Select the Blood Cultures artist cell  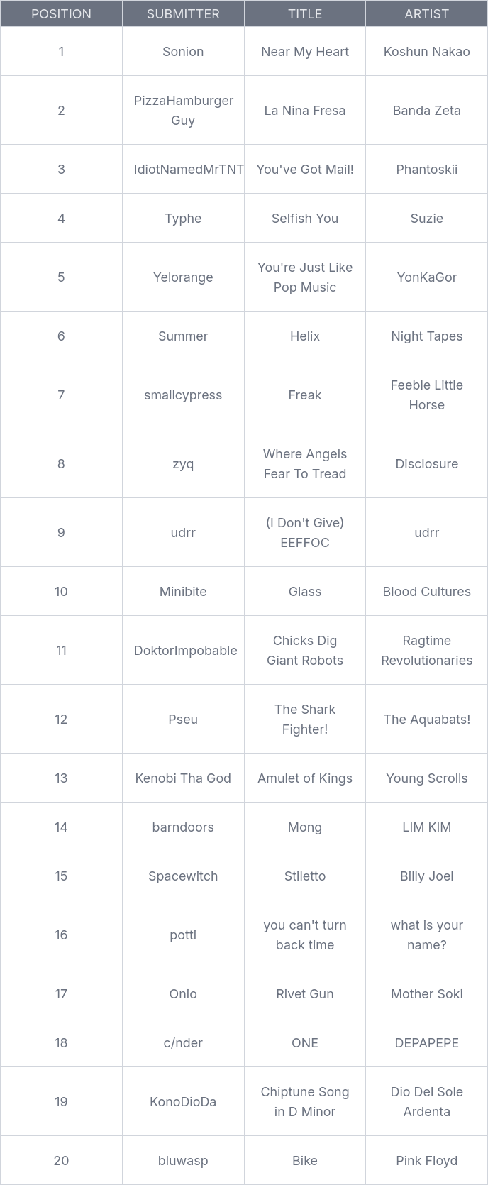click(x=426, y=591)
